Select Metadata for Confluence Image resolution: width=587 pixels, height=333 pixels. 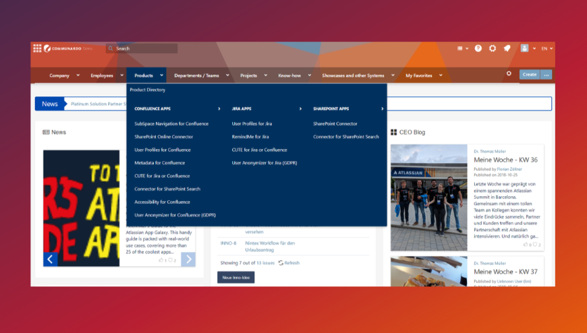click(x=159, y=162)
